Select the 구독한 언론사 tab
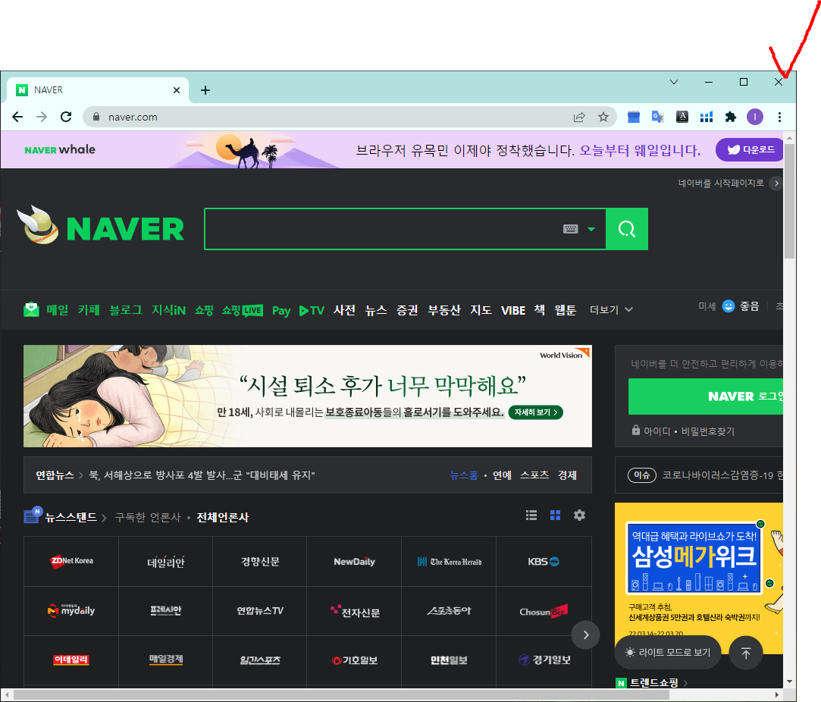Screen dimensions: 821x702 (x=148, y=517)
